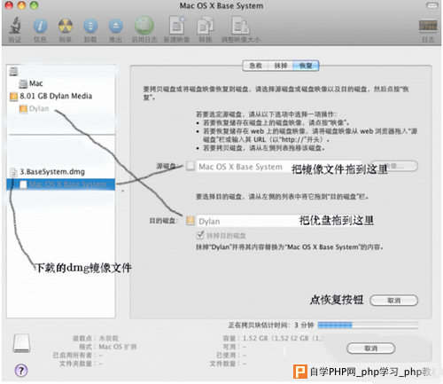Click the 格式: Mac OS 扩展 text

[x=107, y=347]
